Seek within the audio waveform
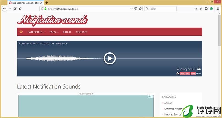This screenshot has width=222, height=118. (x=64, y=58)
